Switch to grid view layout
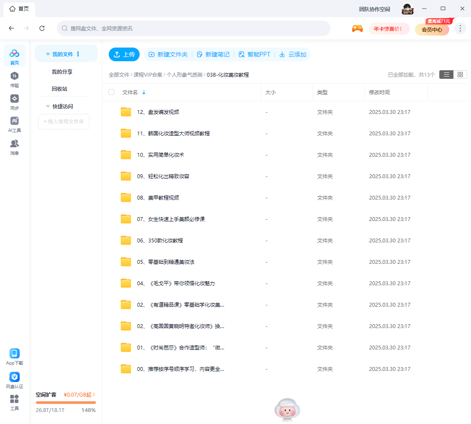The width and height of the screenshot is (471, 424). (460, 75)
